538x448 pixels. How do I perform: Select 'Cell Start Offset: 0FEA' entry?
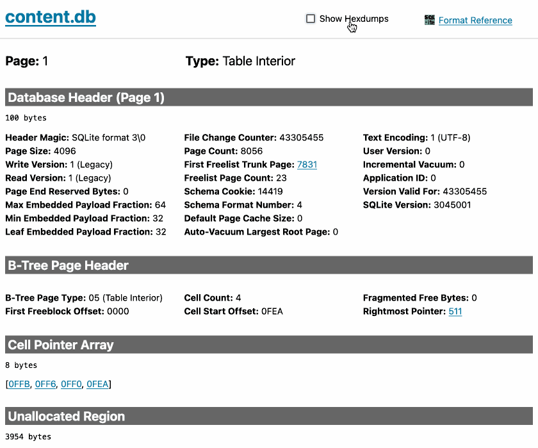pos(233,311)
